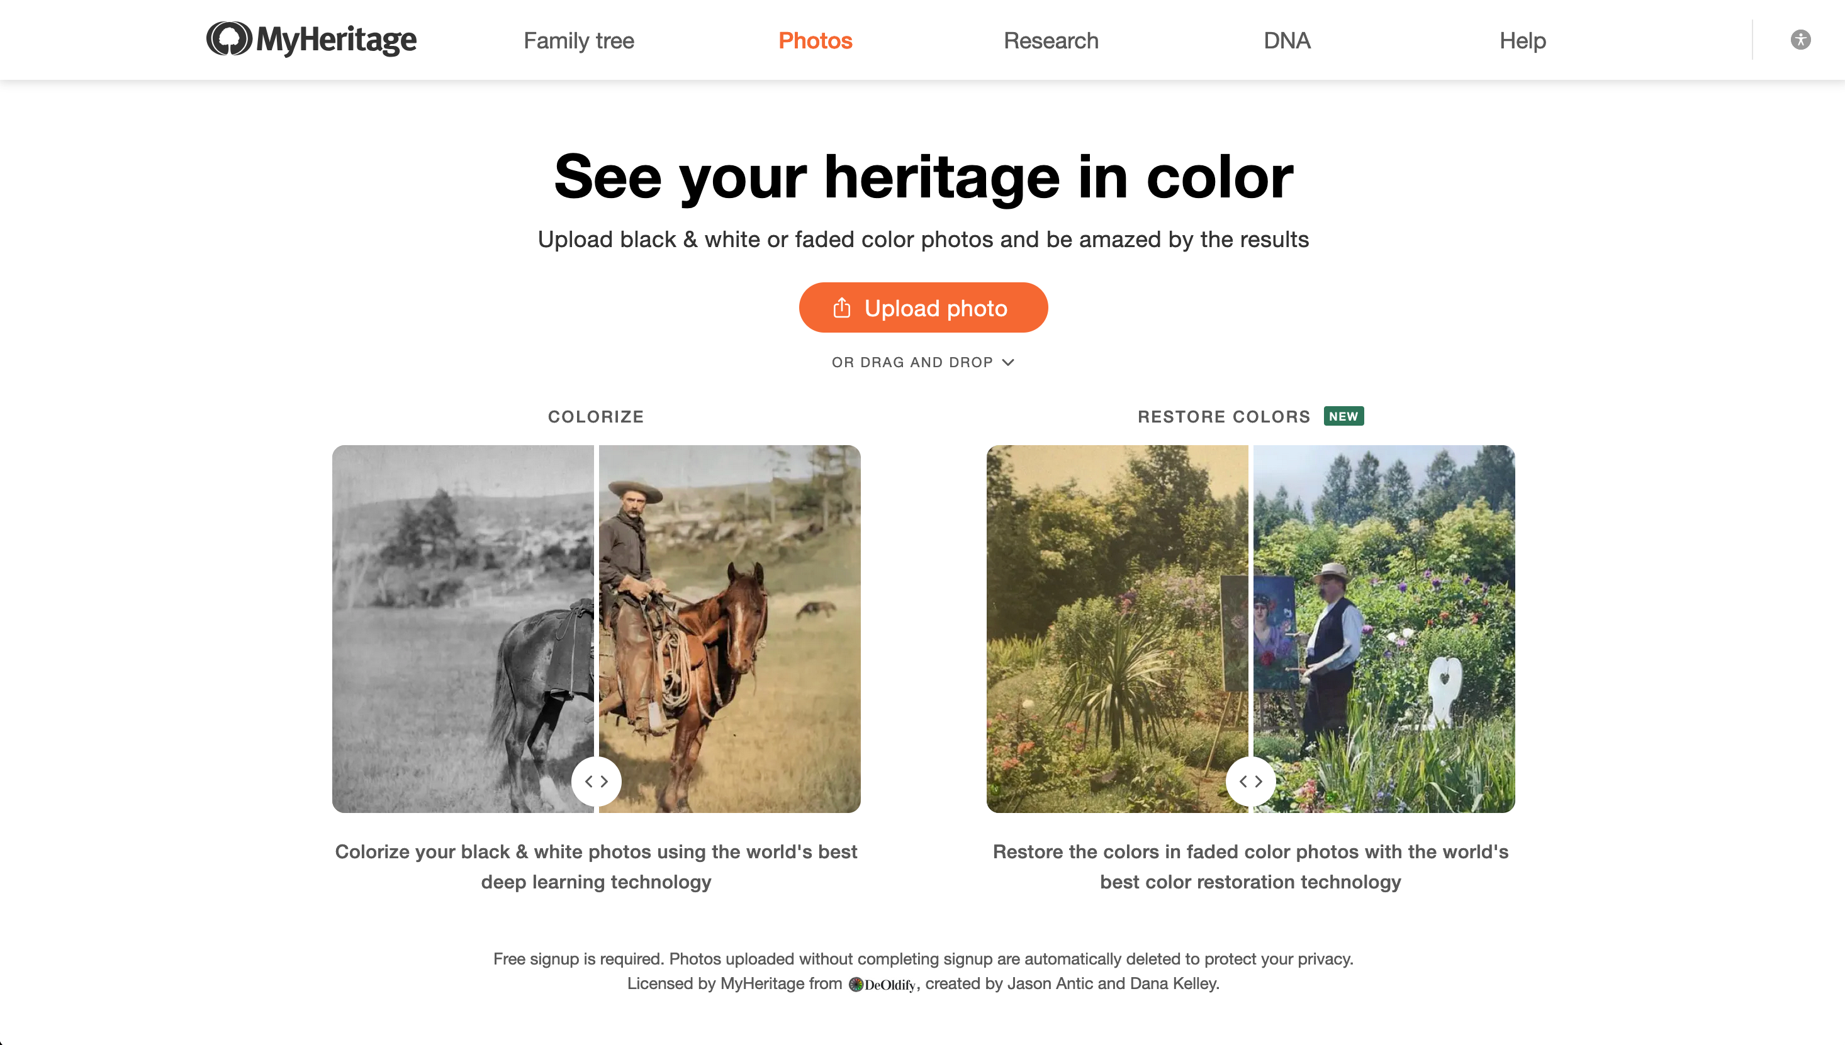Click the dropdown chevron near drag and drop

[x=1009, y=362]
